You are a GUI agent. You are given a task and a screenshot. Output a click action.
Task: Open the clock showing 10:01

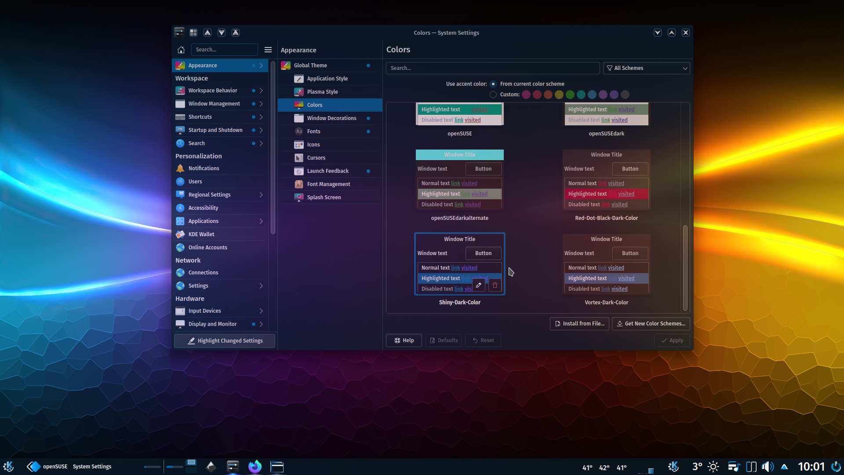(811, 467)
